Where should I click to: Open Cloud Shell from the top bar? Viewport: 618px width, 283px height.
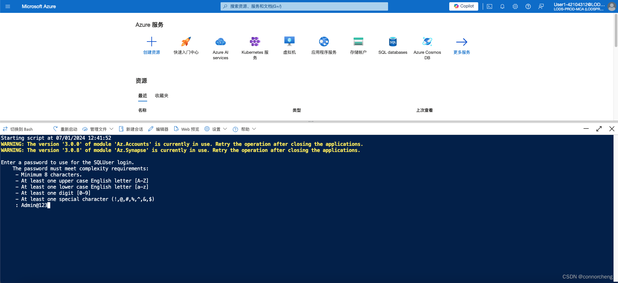tap(490, 6)
